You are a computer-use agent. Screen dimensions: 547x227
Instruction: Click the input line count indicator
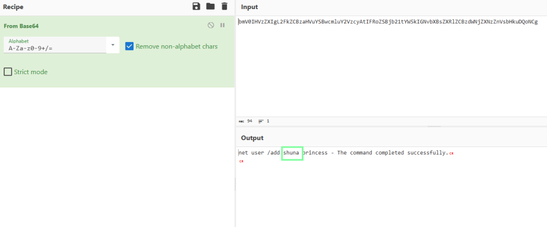(x=264, y=121)
